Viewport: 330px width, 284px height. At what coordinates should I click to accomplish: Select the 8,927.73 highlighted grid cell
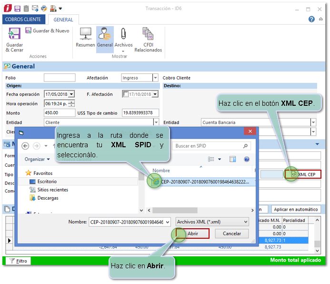pyautogui.click(x=270, y=240)
